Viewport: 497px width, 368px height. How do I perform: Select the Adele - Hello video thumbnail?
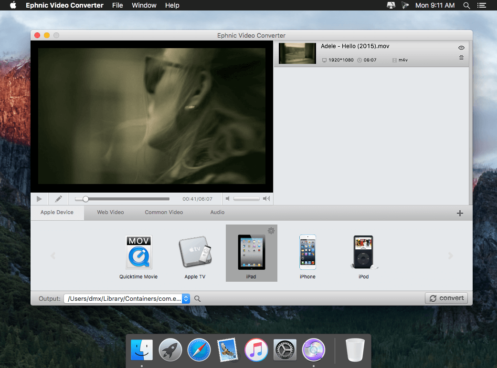tap(297, 53)
